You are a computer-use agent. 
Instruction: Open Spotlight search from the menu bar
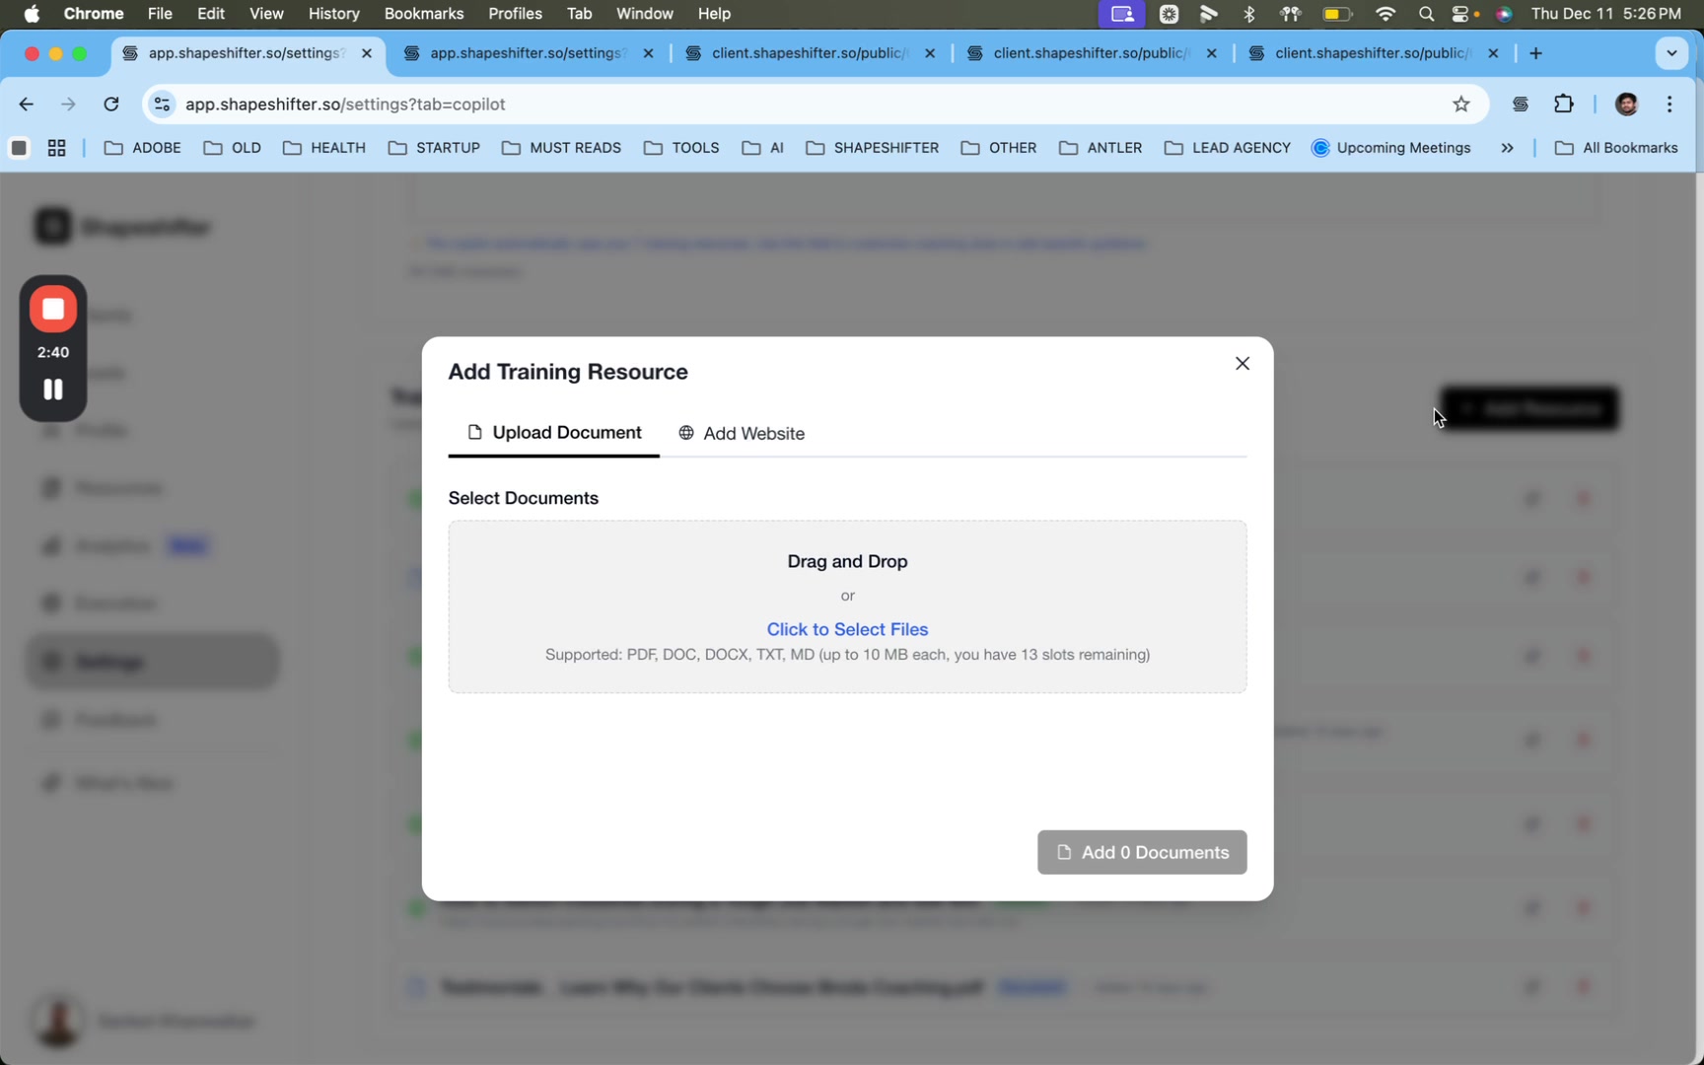tap(1426, 14)
